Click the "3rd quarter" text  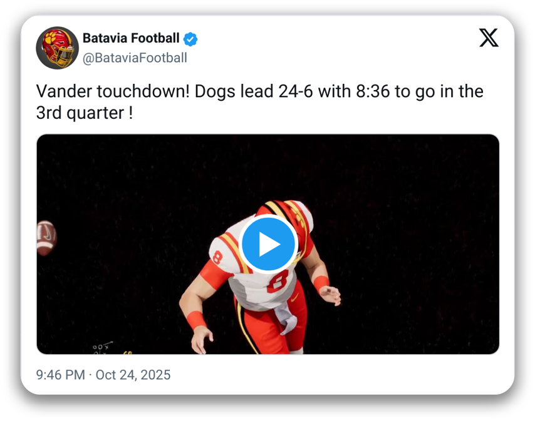point(80,113)
